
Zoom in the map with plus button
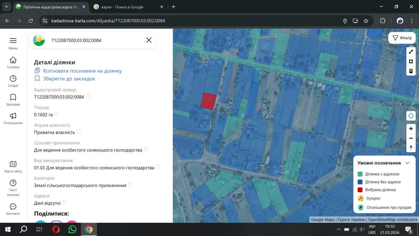coord(411,129)
